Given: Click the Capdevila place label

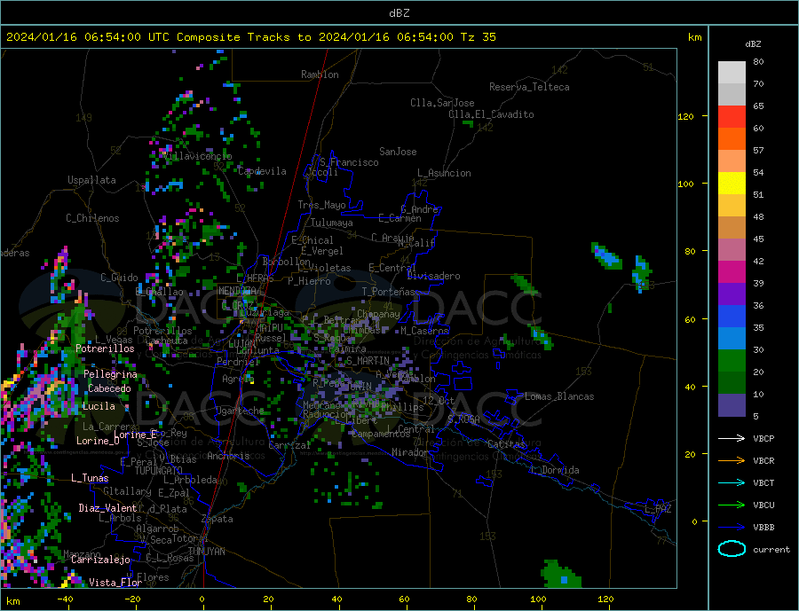Looking at the screenshot, I should tap(262, 171).
